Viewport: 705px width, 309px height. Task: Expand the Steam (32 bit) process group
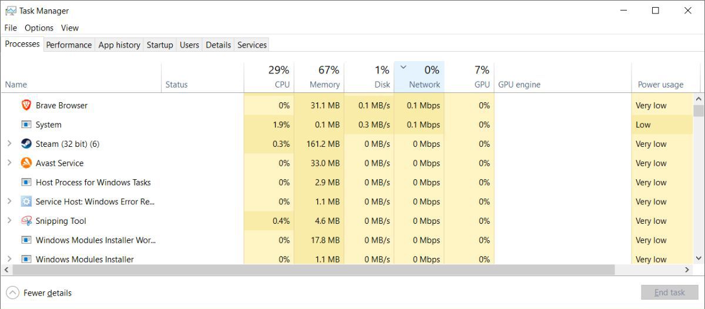(9, 144)
